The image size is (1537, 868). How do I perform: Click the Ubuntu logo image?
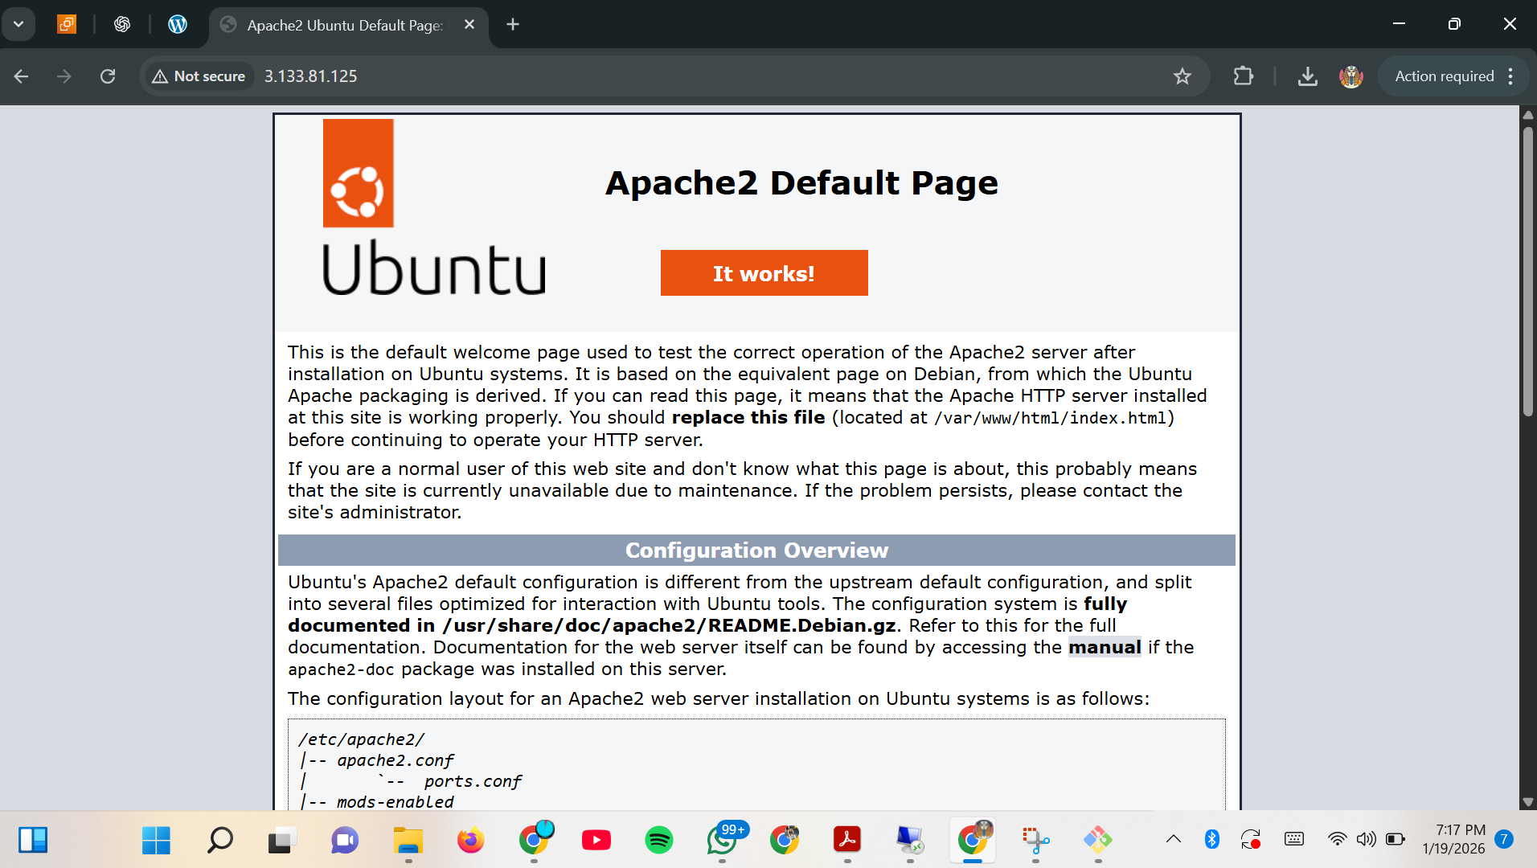(x=434, y=207)
